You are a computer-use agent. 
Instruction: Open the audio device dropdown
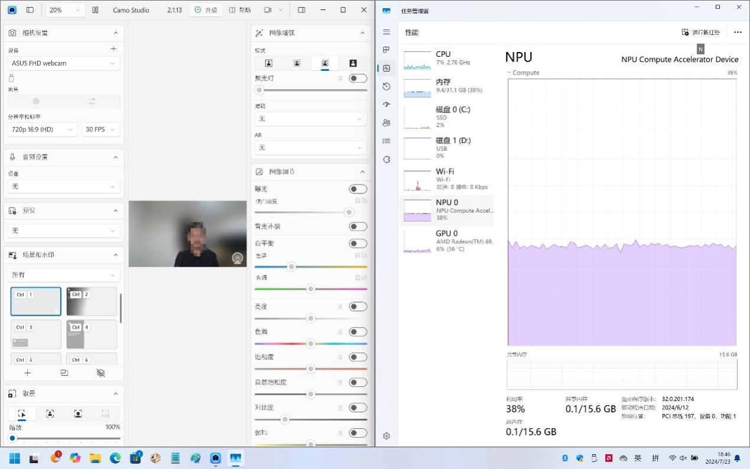tap(64, 186)
